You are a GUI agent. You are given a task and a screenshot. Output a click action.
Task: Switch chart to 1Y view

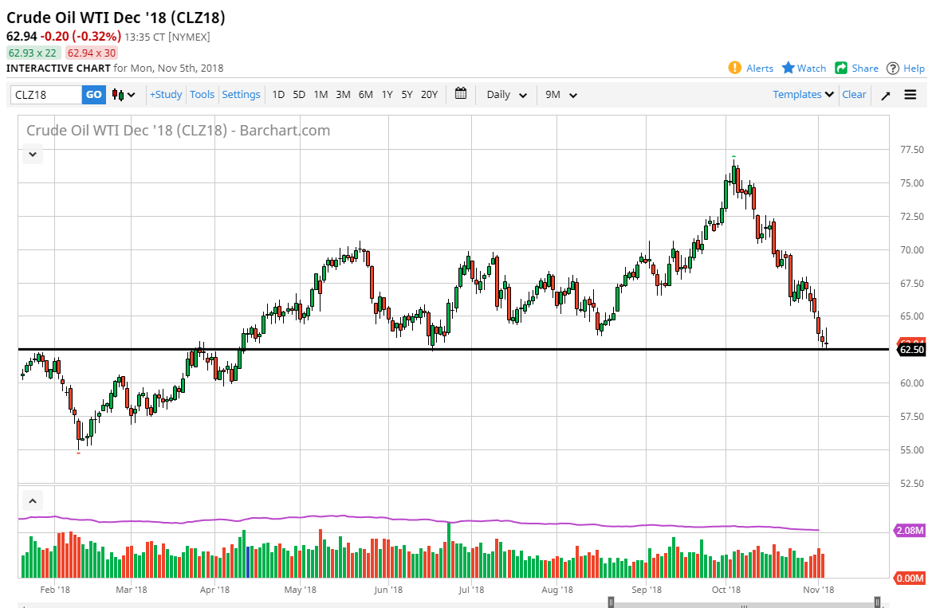pos(387,94)
